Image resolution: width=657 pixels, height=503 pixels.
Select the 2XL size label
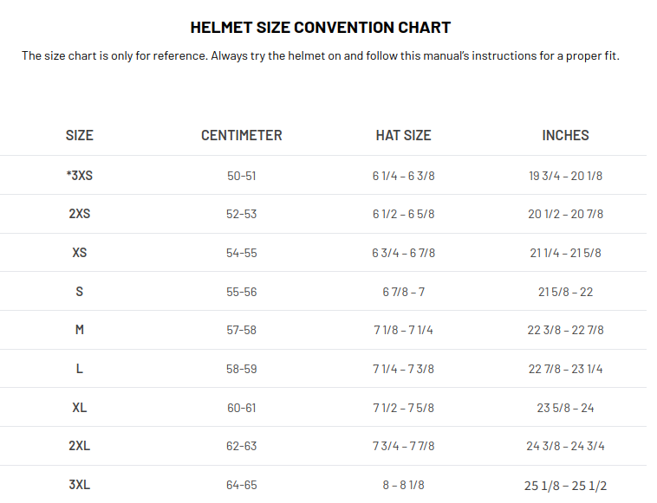point(79,446)
